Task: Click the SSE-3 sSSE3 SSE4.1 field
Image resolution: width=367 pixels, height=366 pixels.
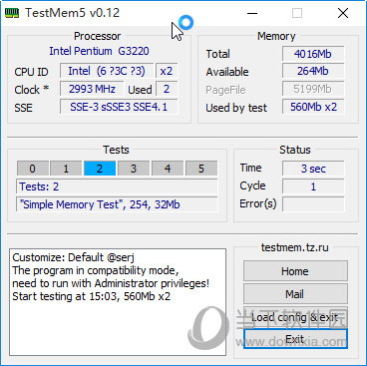Action: coord(119,107)
